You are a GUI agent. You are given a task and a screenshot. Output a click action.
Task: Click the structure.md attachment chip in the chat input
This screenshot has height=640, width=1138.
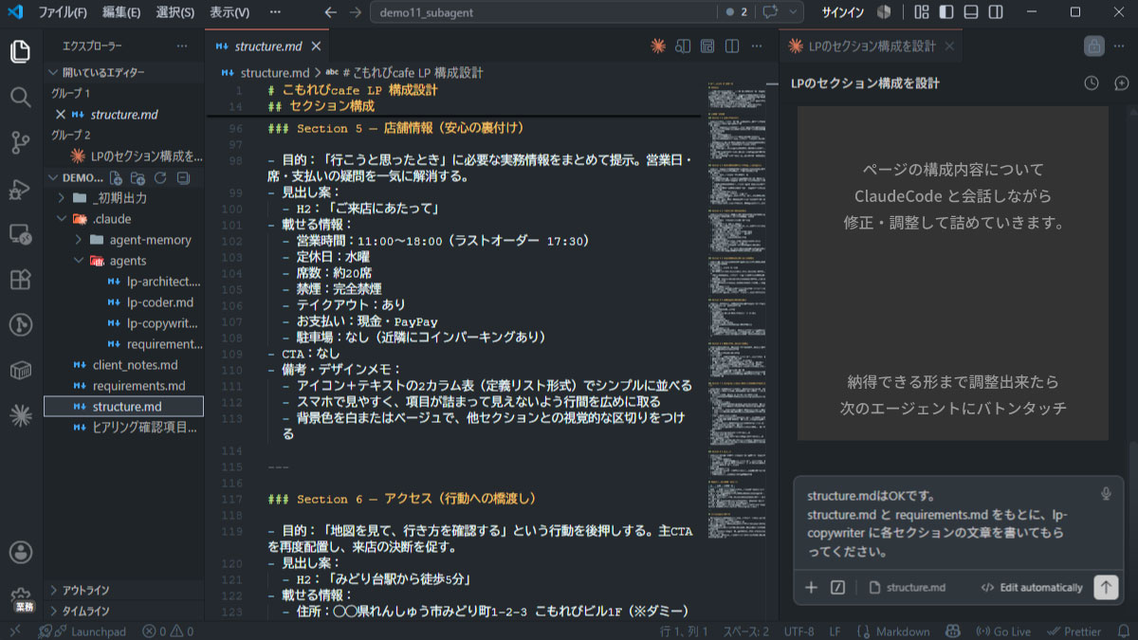908,587
